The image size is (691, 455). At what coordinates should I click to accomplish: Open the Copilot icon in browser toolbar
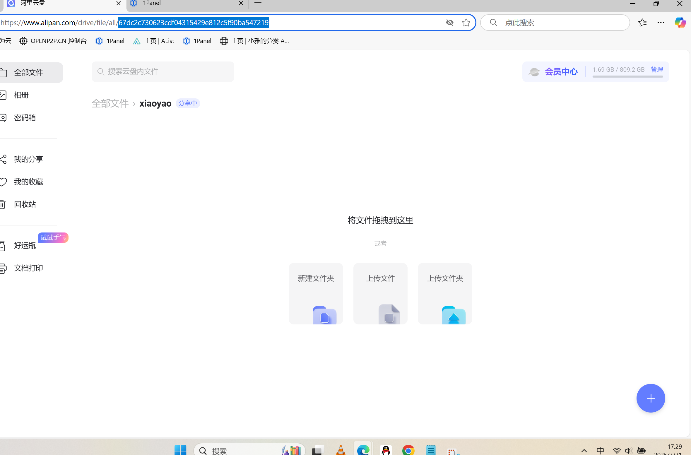click(x=680, y=23)
